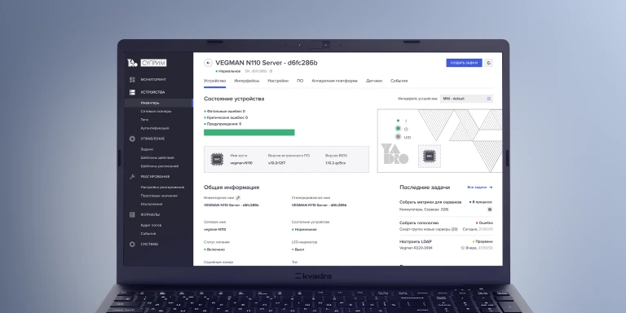Click the Включено power status value

(214, 249)
